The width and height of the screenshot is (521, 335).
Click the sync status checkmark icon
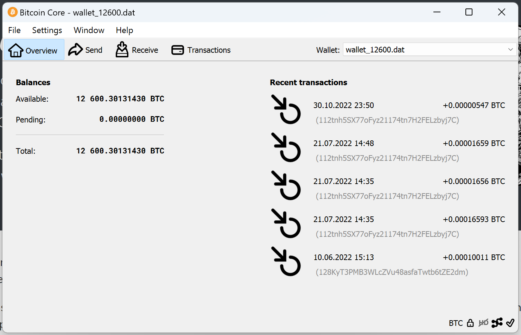510,323
